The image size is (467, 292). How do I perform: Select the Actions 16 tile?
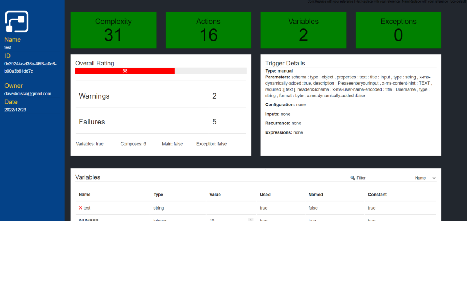[208, 30]
